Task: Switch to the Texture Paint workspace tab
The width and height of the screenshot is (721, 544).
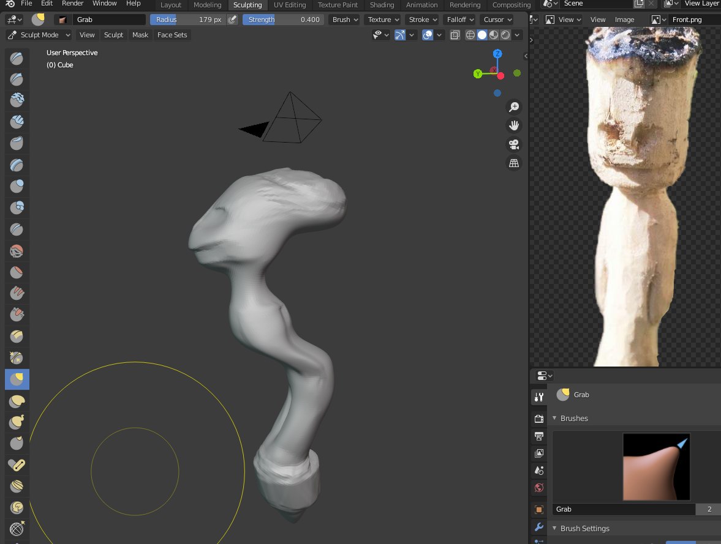Action: (x=338, y=5)
